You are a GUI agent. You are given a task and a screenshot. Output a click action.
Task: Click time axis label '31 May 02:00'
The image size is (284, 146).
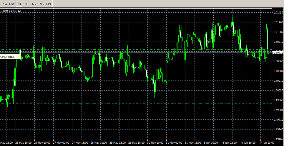coord(174,143)
